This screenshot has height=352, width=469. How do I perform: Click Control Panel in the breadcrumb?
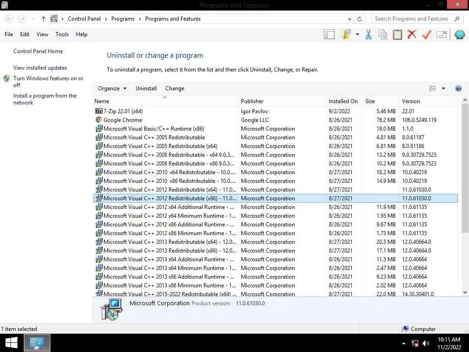click(x=84, y=19)
